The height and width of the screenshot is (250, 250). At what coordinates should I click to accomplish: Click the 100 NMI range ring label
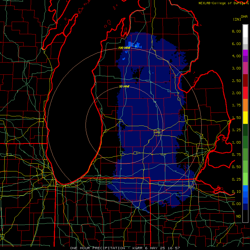click(124, 48)
